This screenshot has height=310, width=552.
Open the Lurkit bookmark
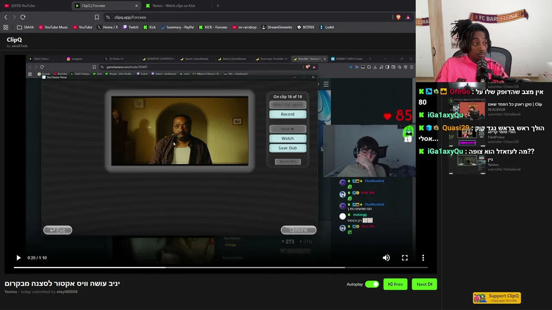pyautogui.click(x=326, y=27)
